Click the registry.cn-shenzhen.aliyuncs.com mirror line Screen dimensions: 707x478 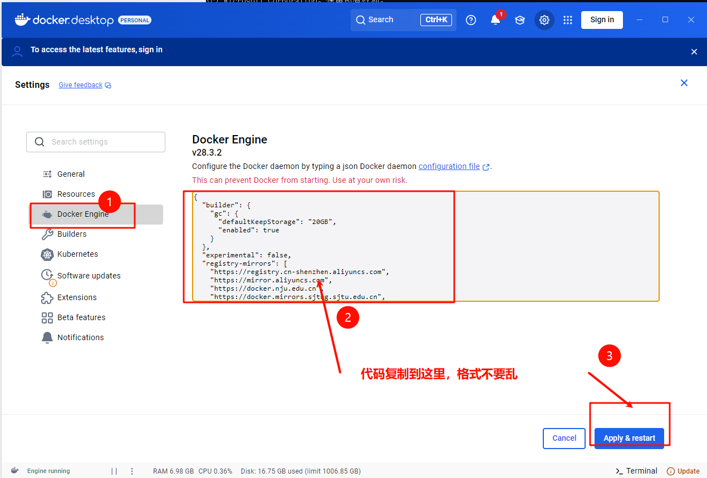pos(299,272)
